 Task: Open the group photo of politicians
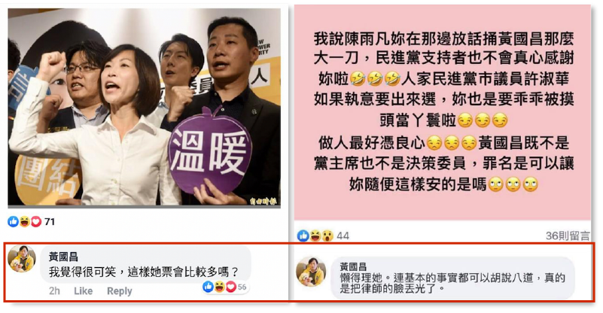145,107
